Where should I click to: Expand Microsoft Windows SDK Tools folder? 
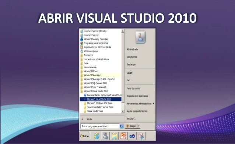pos(101,103)
